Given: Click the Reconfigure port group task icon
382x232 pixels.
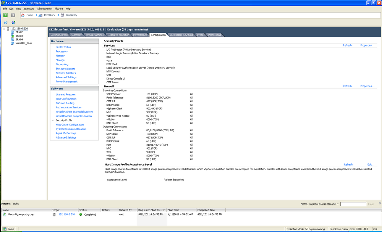Looking at the screenshot, I should [x=4, y=214].
